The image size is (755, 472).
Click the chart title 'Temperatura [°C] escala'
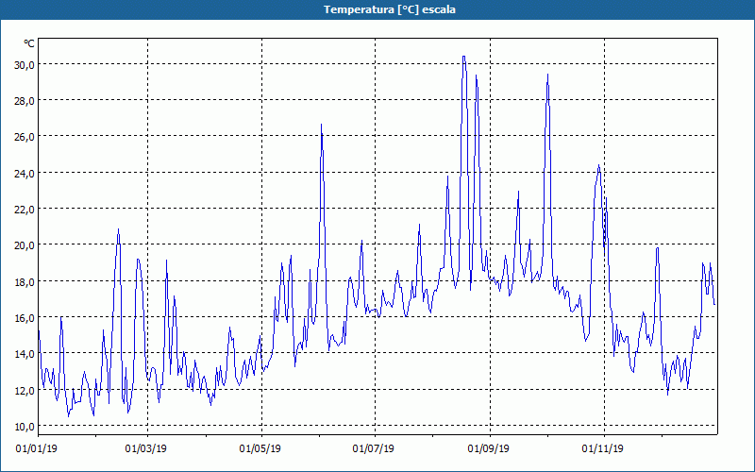[390, 9]
